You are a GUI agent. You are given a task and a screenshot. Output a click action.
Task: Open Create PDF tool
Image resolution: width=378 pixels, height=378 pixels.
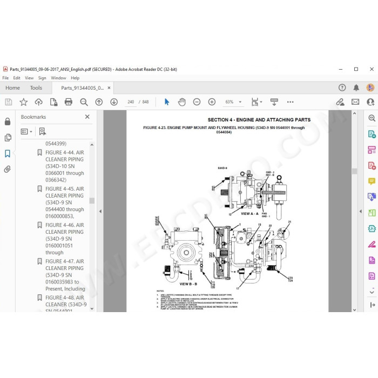coord(372,166)
